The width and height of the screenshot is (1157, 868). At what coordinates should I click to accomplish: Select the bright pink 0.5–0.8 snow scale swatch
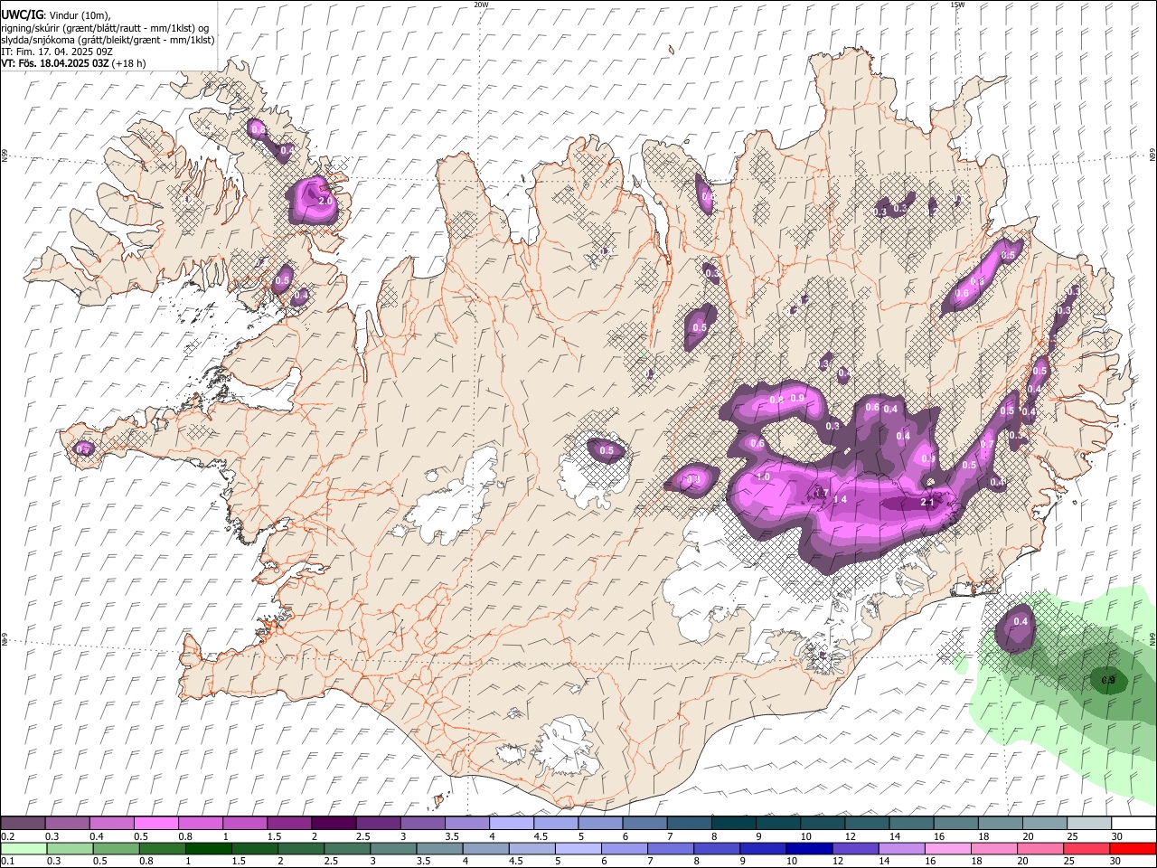click(155, 823)
